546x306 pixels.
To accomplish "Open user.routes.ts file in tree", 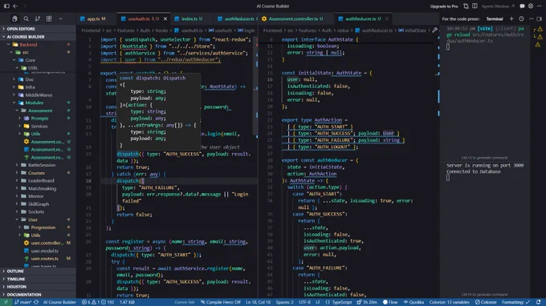I will (x=38, y=259).
